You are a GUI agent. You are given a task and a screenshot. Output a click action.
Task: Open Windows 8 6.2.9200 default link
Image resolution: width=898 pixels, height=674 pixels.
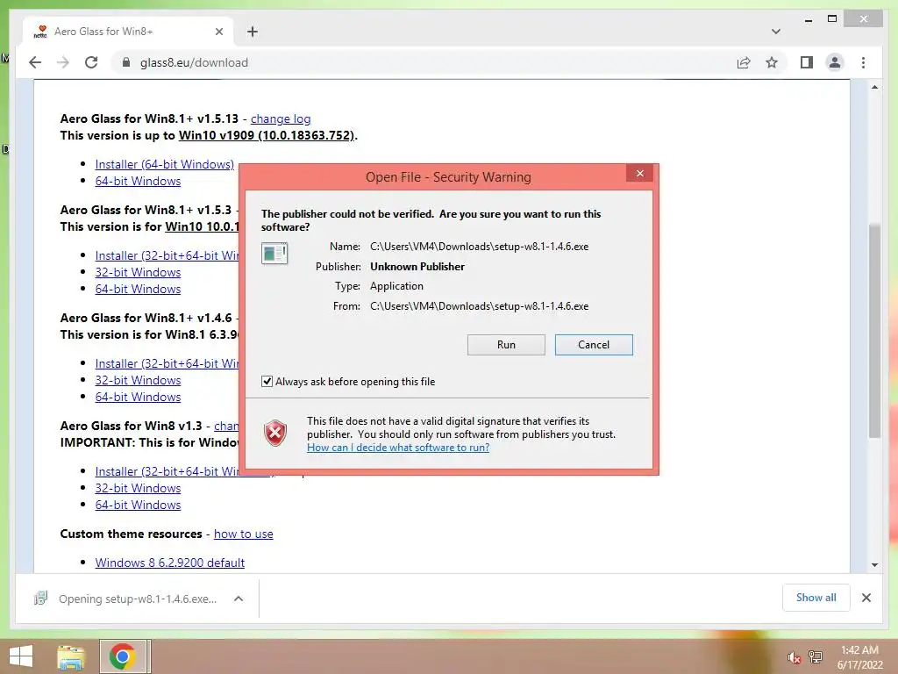point(169,563)
